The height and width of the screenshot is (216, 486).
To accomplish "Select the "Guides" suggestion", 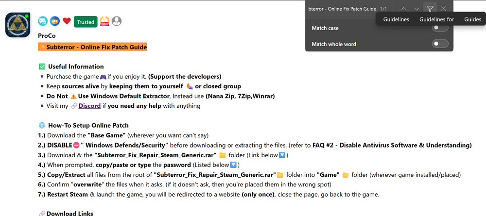I will [x=472, y=19].
